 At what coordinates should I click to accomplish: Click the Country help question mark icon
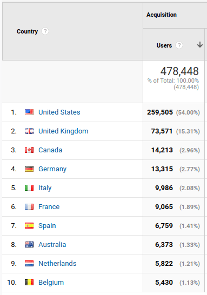pyautogui.click(x=45, y=31)
